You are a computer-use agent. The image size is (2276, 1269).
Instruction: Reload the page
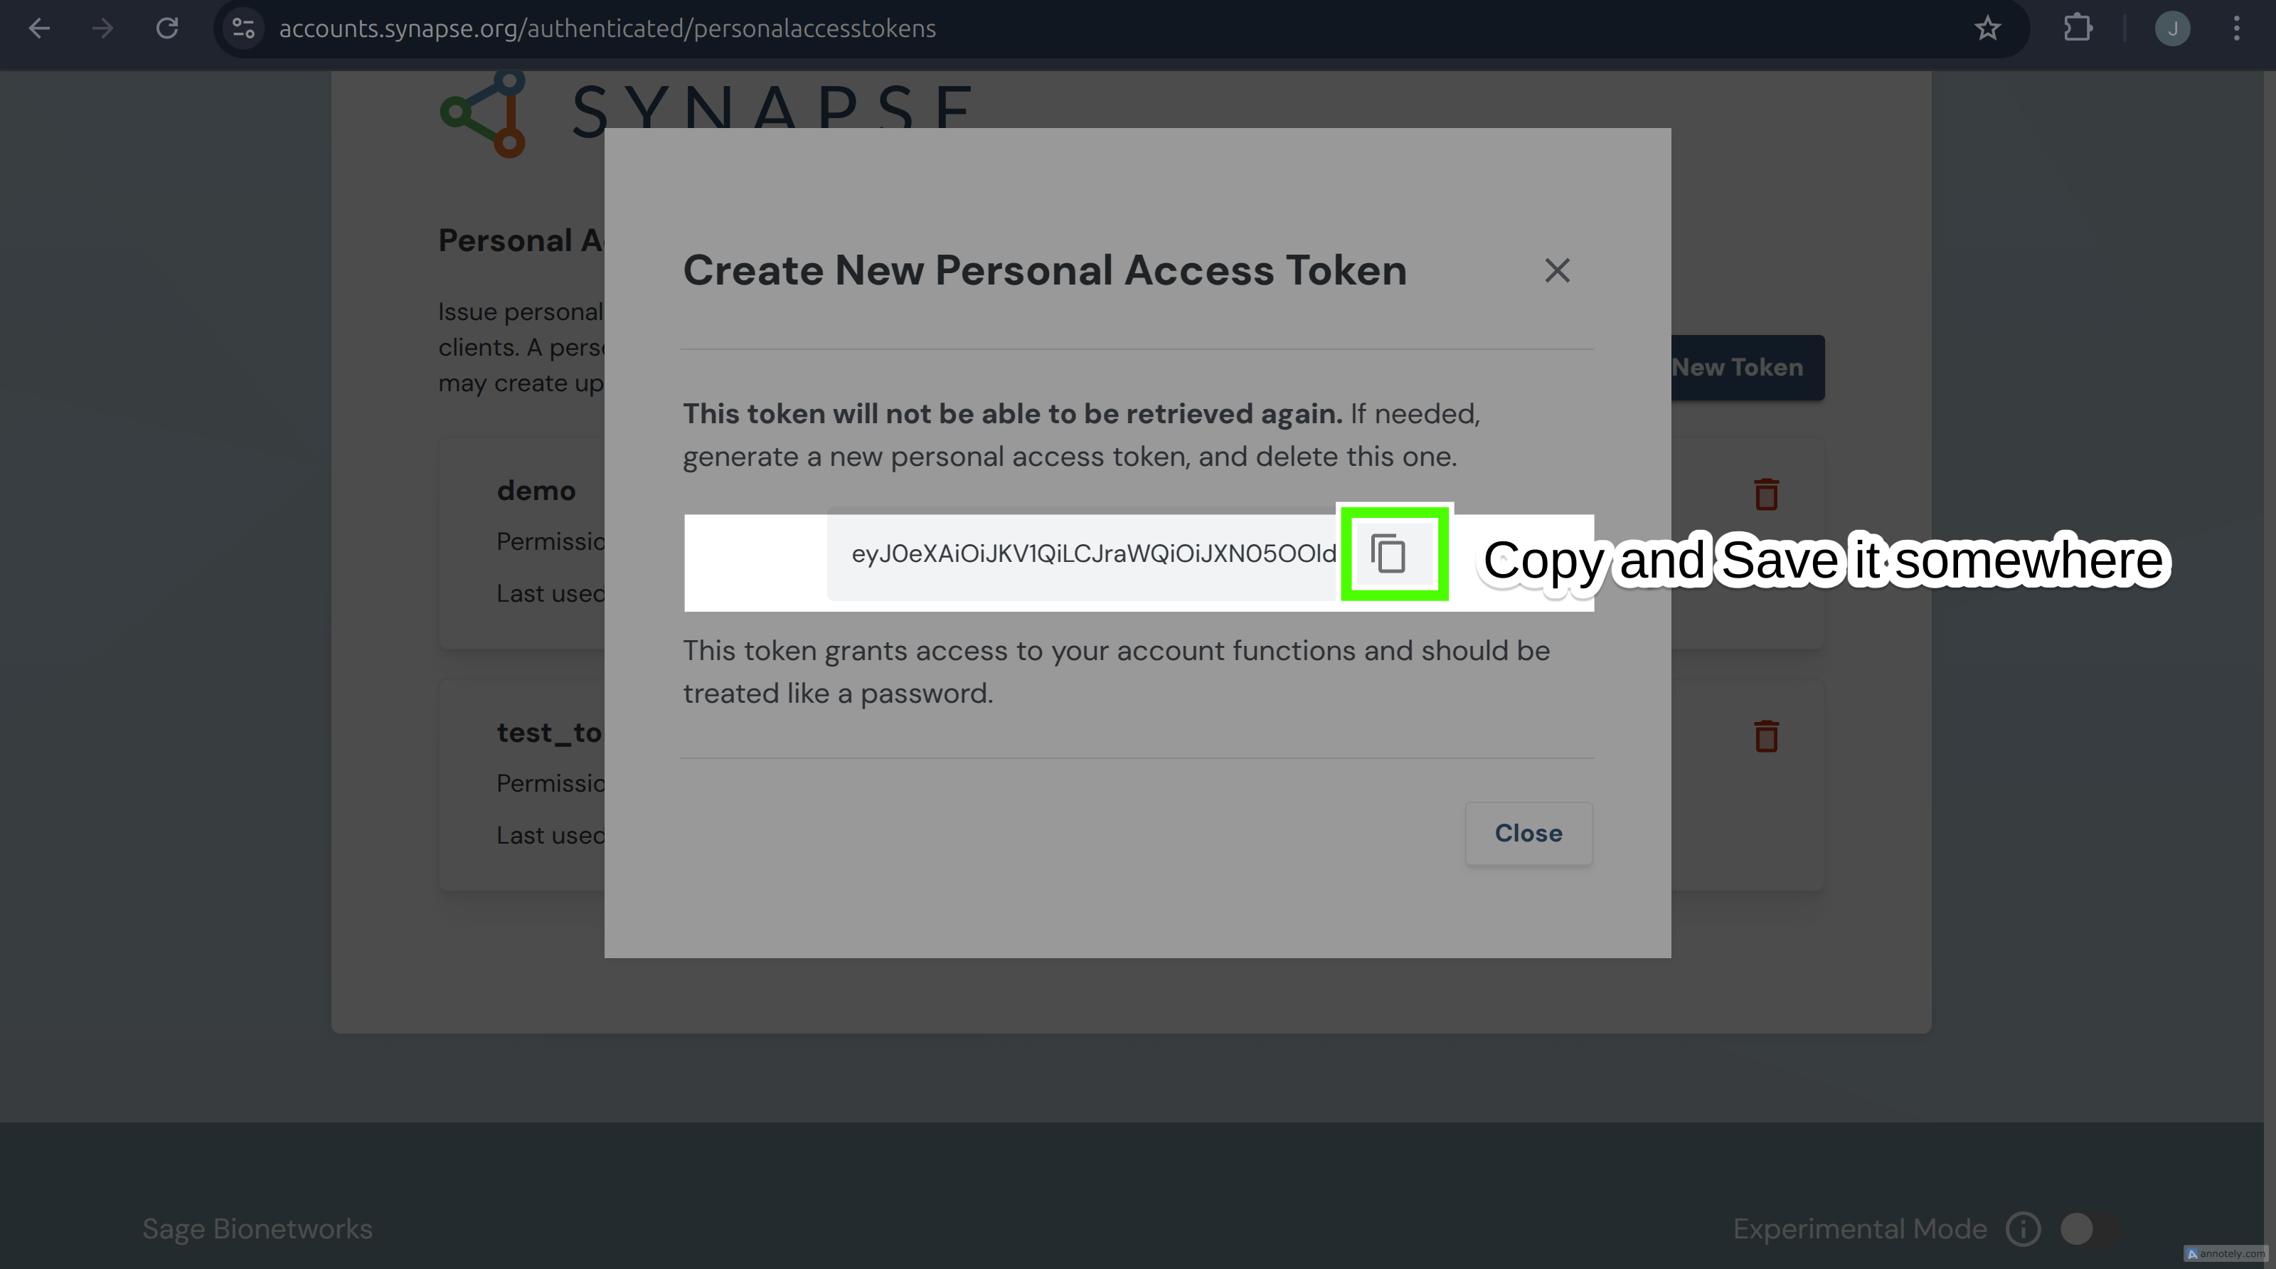click(167, 28)
